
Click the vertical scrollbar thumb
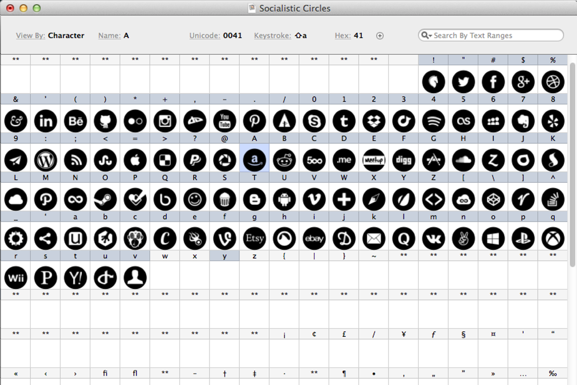572,164
